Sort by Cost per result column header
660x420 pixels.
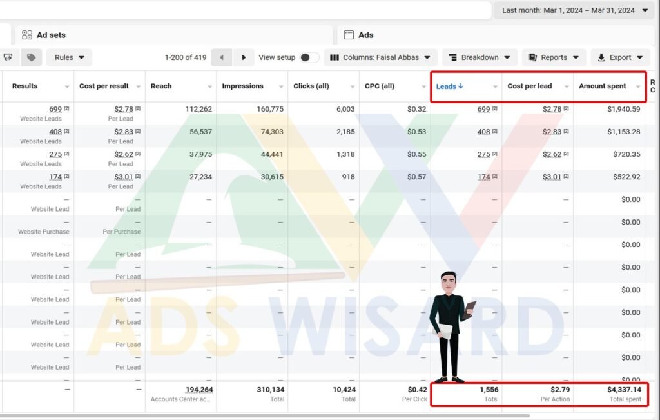point(104,86)
